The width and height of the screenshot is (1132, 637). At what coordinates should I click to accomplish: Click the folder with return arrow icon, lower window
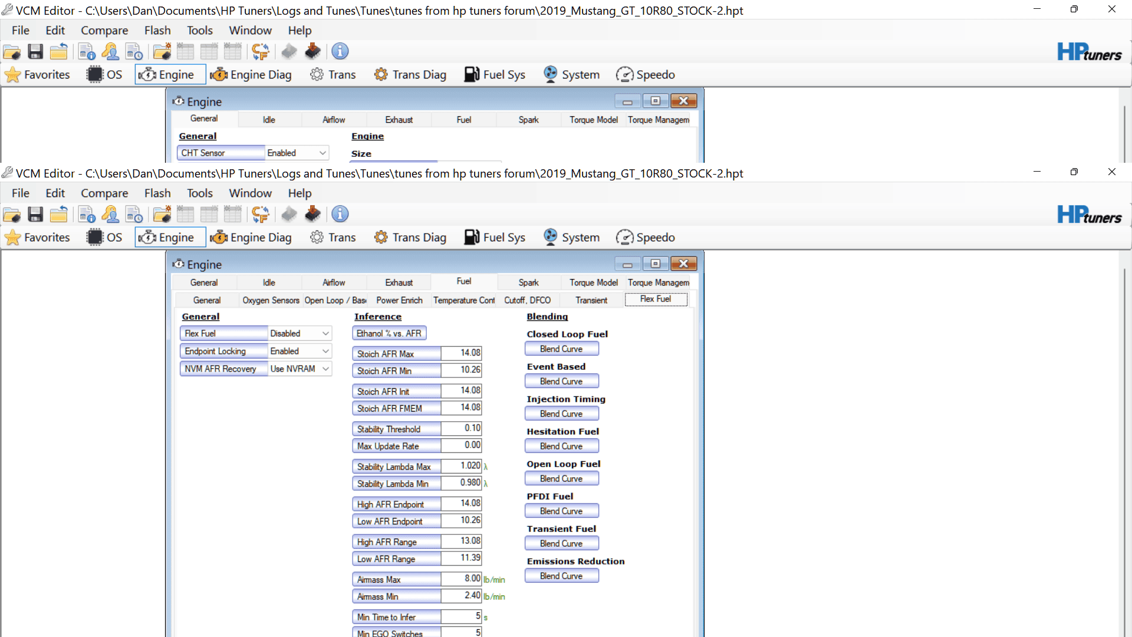[x=58, y=215]
